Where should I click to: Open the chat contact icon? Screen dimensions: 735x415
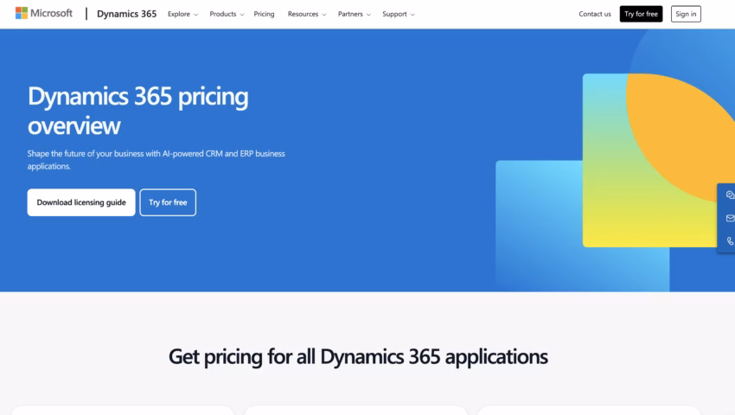[730, 195]
